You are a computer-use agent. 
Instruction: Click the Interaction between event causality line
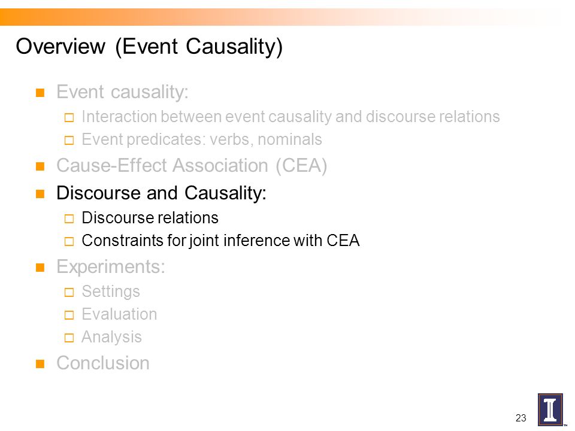coord(291,117)
